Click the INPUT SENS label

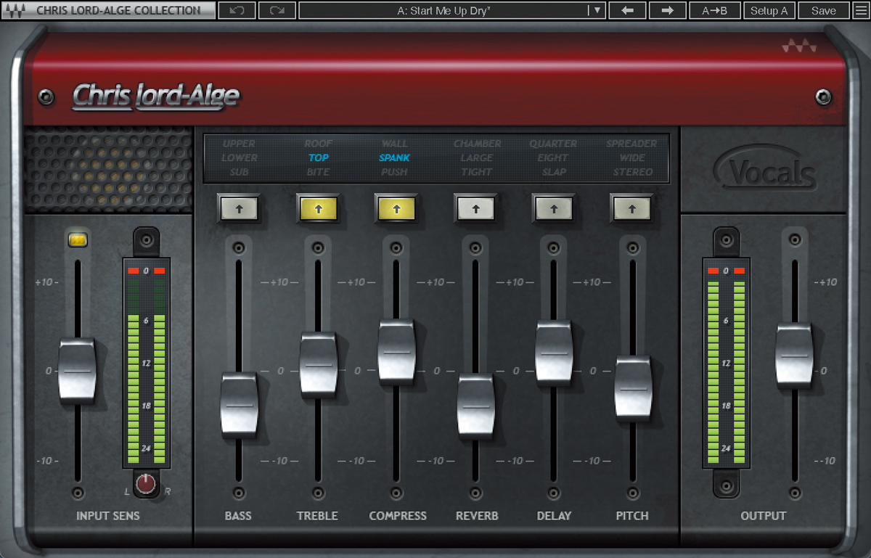tap(108, 516)
